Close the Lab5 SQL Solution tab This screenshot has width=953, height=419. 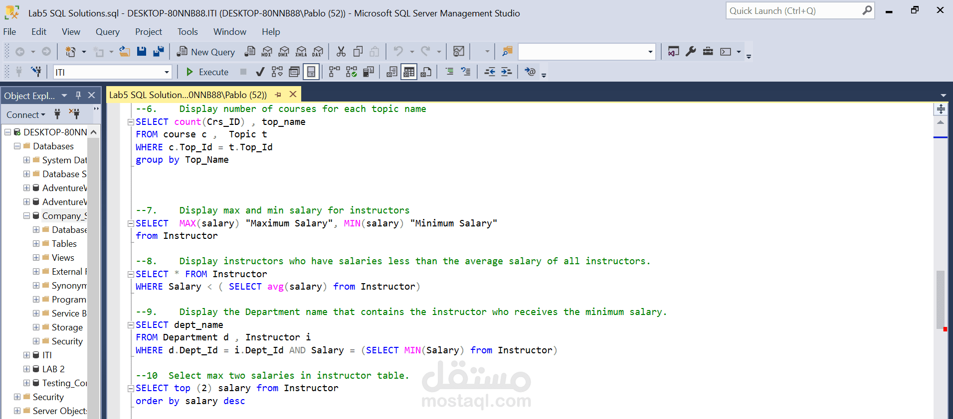tap(293, 94)
